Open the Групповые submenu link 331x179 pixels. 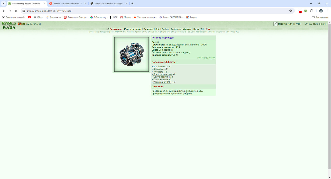click(93, 32)
